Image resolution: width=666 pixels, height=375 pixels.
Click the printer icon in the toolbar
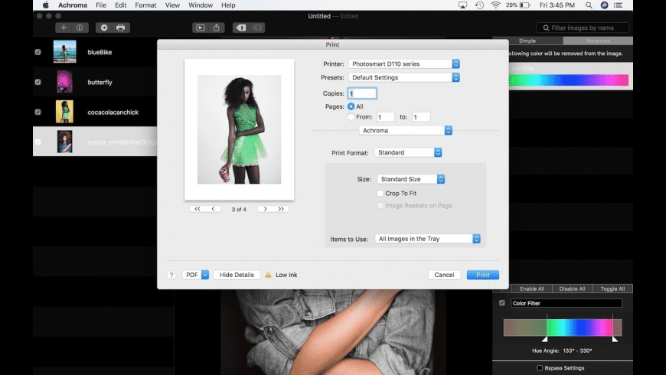point(120,28)
